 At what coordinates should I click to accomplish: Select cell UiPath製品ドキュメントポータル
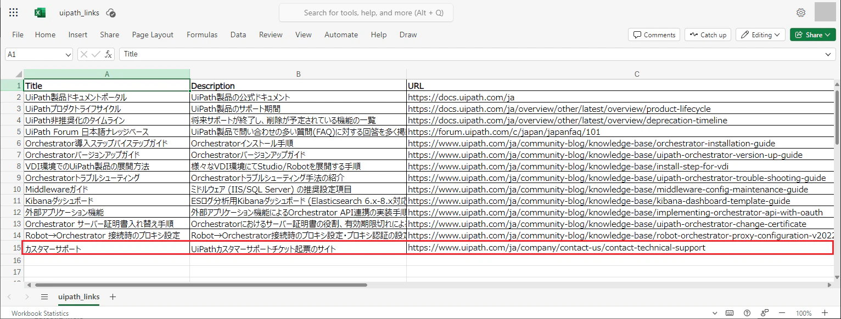point(106,97)
